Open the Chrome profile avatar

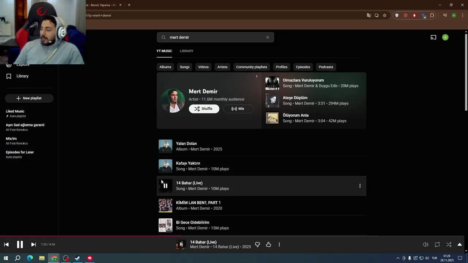pos(454,15)
